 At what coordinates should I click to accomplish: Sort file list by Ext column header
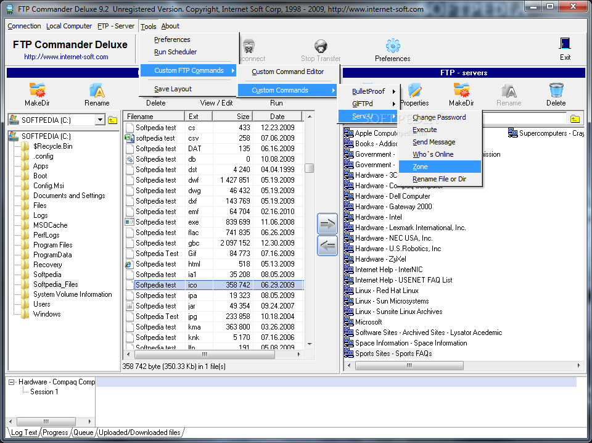coord(199,117)
